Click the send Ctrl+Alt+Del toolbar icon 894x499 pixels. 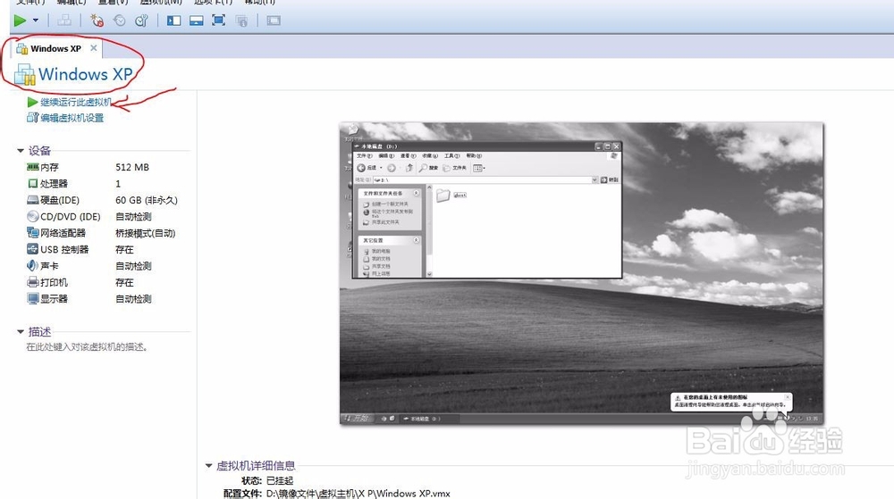click(64, 21)
